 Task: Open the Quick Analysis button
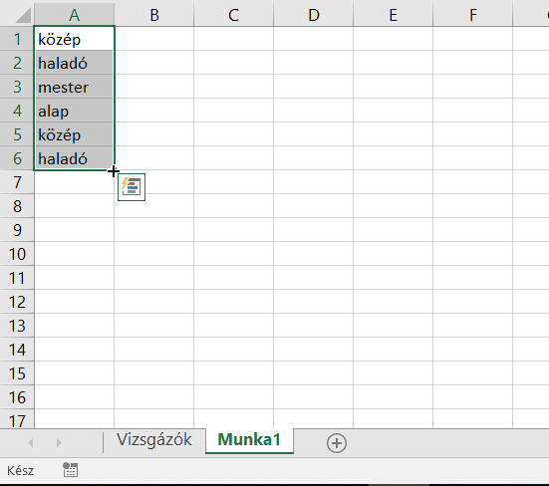[x=132, y=187]
